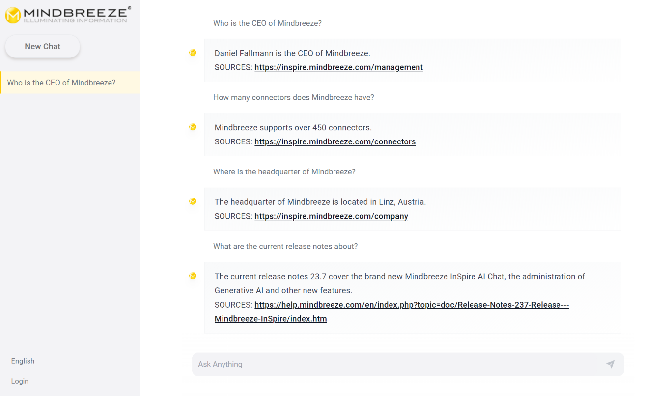Open the connectors source link
This screenshot has height=396, width=668.
pos(335,142)
